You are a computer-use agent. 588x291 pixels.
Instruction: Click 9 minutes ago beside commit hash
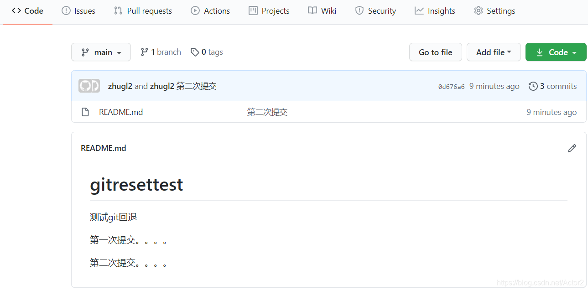(494, 86)
